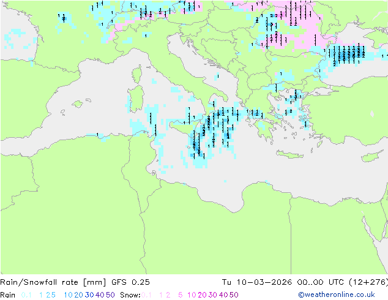Pick the Rain 30 legend color value
388x300 pixels.
pyautogui.click(x=89, y=295)
